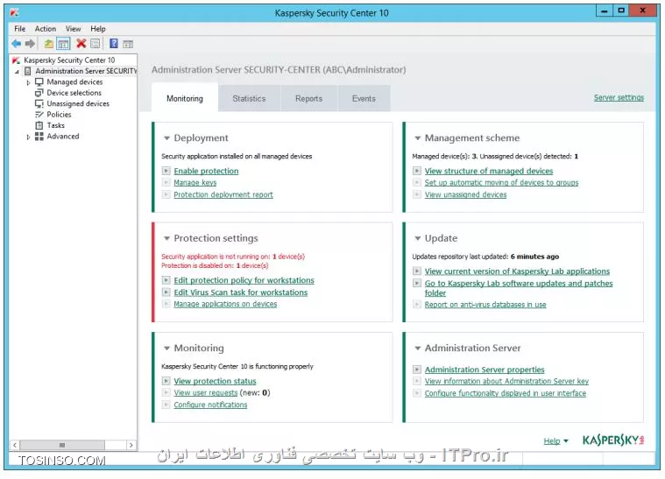Click the red X Delete toolbar icon
Screen dimensions: 665x479
pos(81,44)
